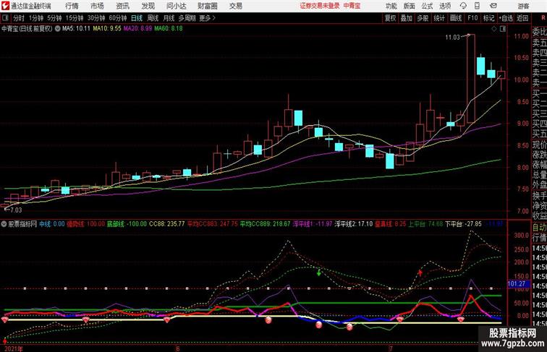Click the red up-arrow signal near 150 level
The image size is (547, 352).
[420, 272]
